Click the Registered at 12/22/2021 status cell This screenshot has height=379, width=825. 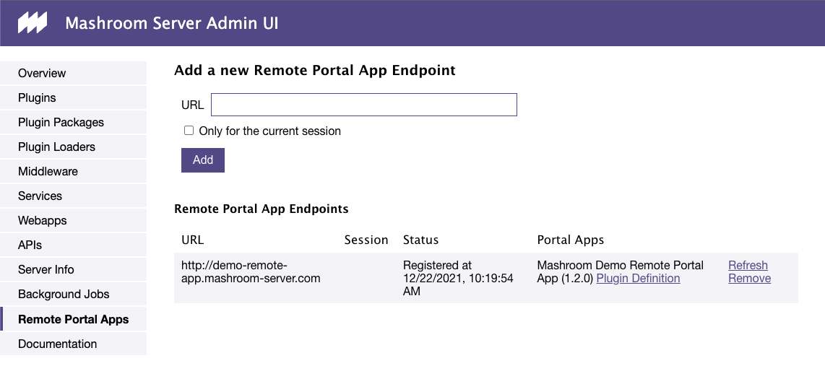coord(458,278)
